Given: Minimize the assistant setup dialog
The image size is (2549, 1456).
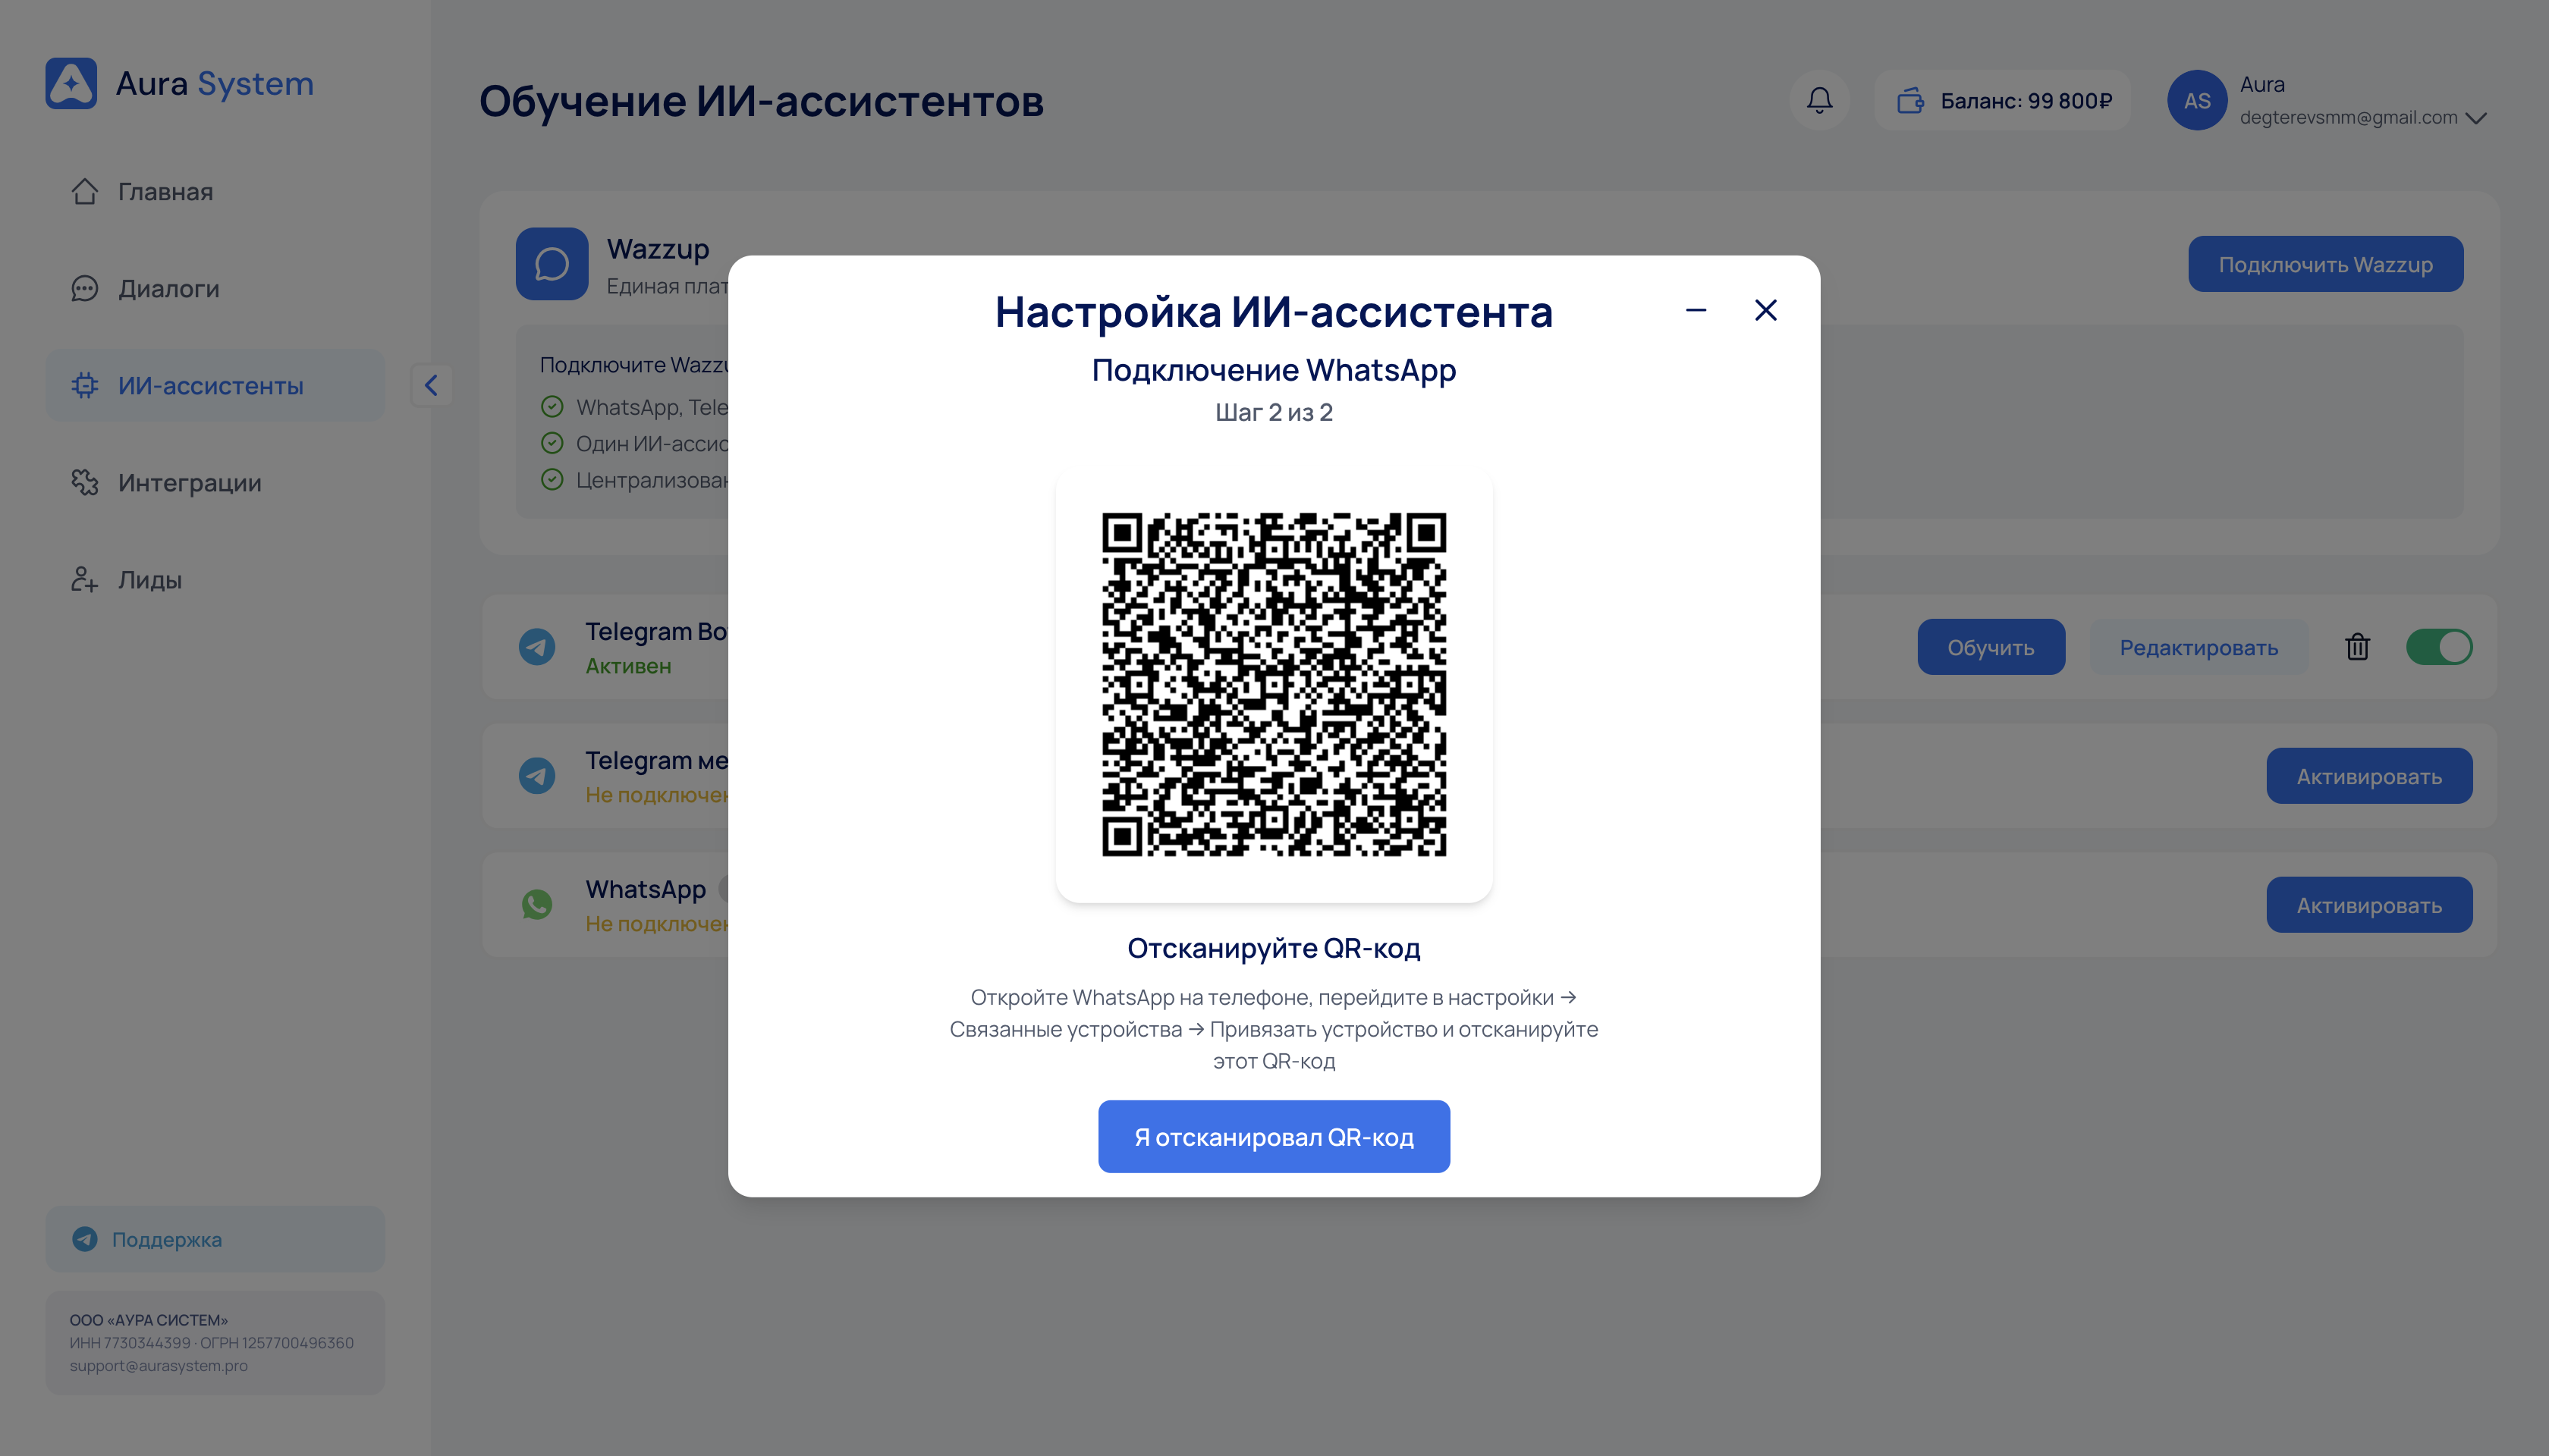Looking at the screenshot, I should click(1696, 310).
